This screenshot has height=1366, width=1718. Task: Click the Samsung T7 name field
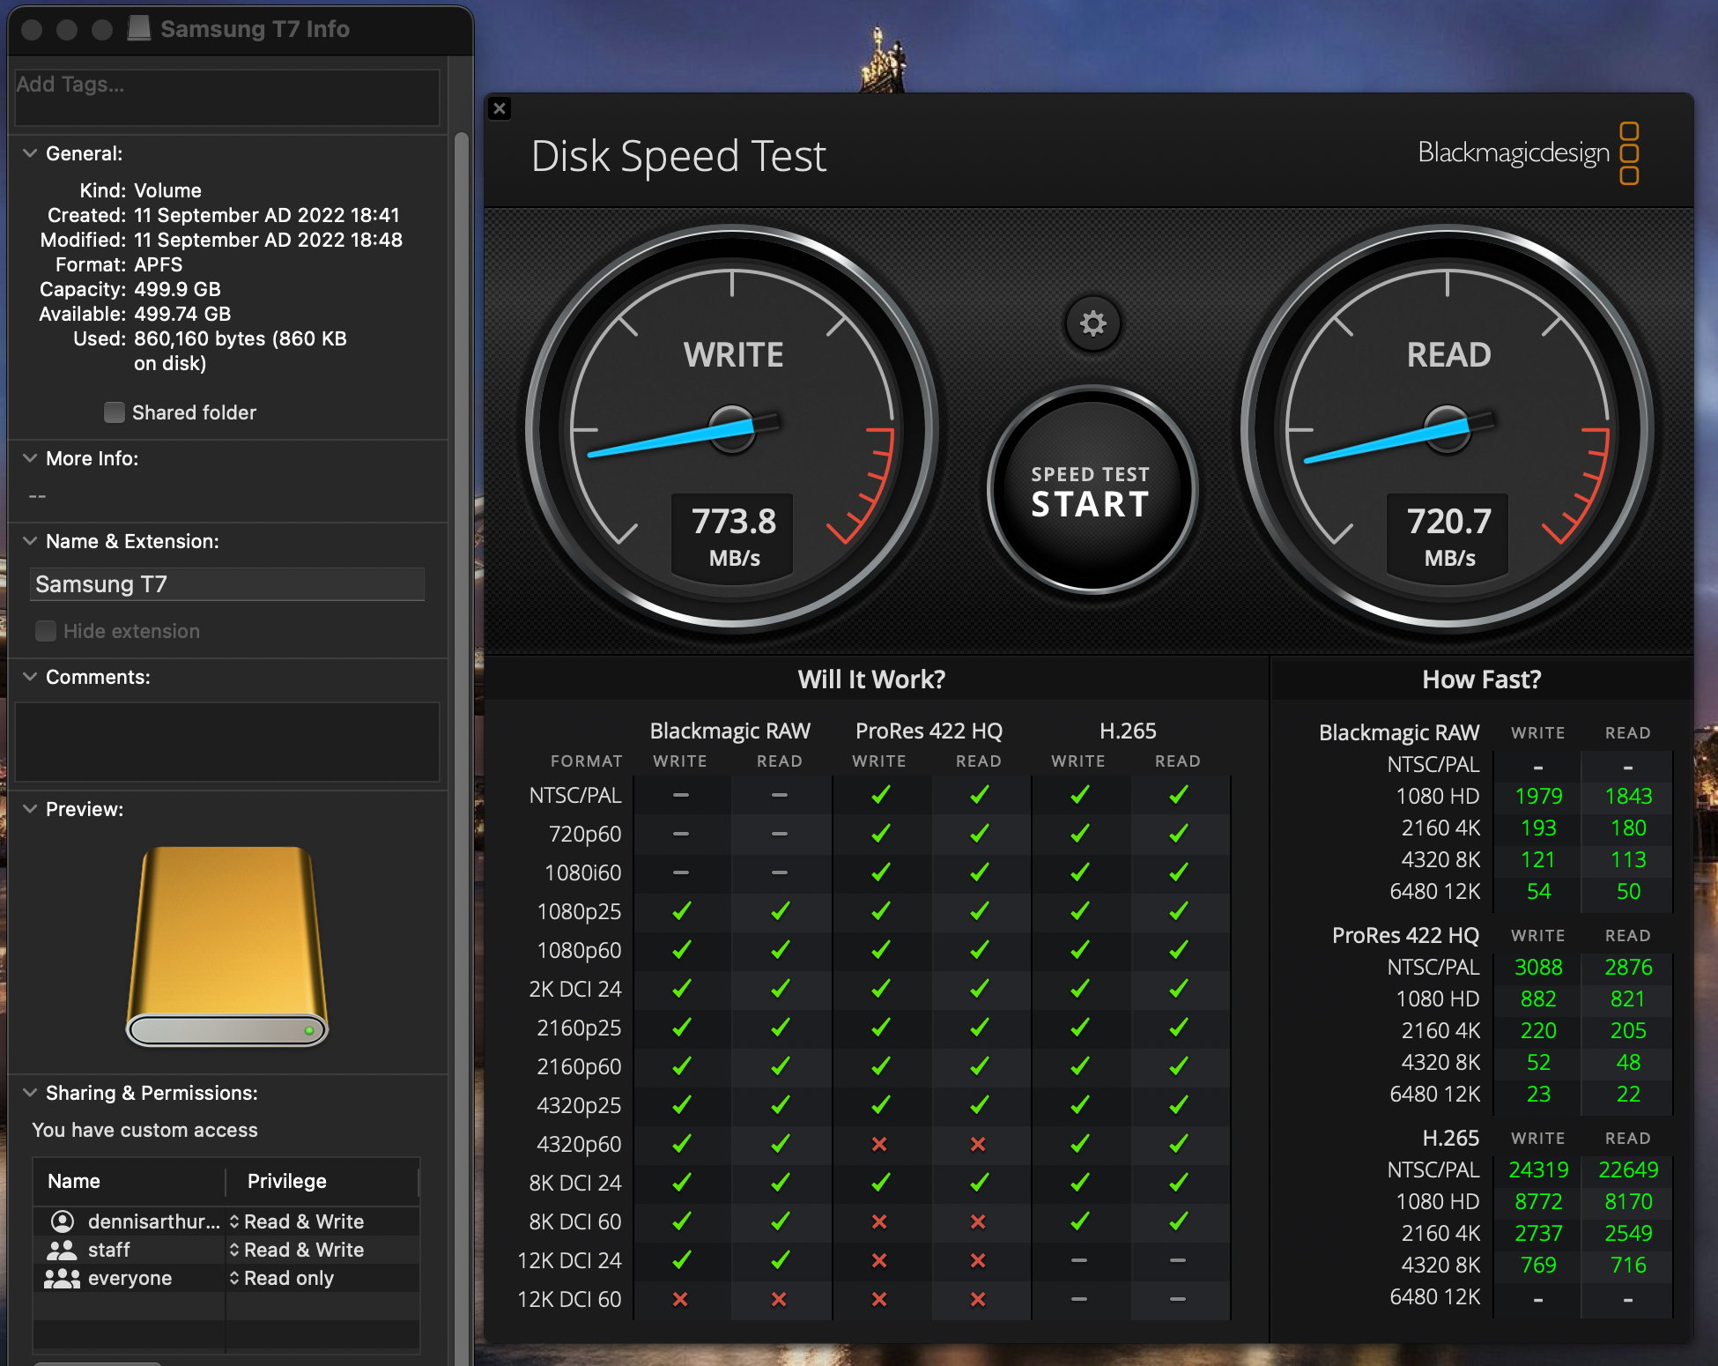pos(227,584)
